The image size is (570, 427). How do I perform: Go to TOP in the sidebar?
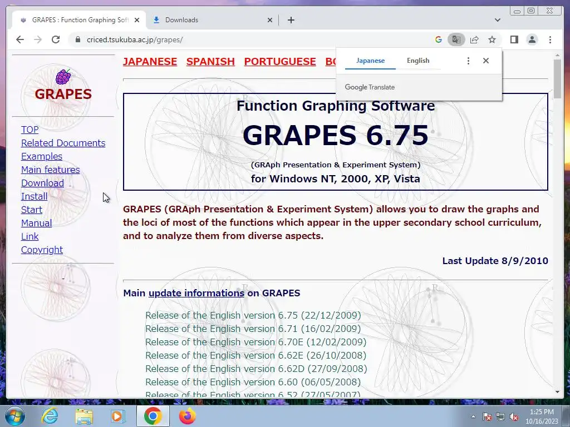(30, 130)
